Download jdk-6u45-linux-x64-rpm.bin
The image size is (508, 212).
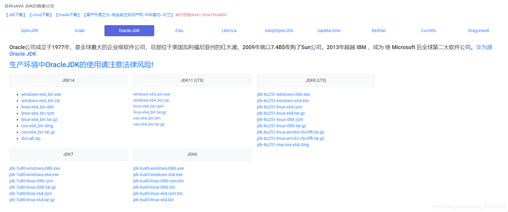point(158,193)
